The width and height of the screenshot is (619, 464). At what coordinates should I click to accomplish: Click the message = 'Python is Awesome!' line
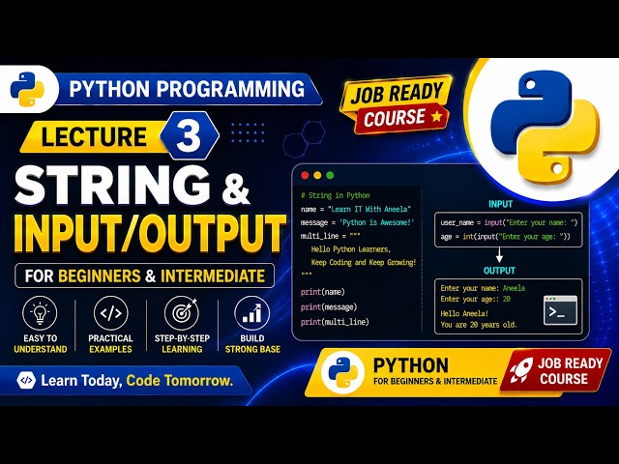click(x=357, y=222)
